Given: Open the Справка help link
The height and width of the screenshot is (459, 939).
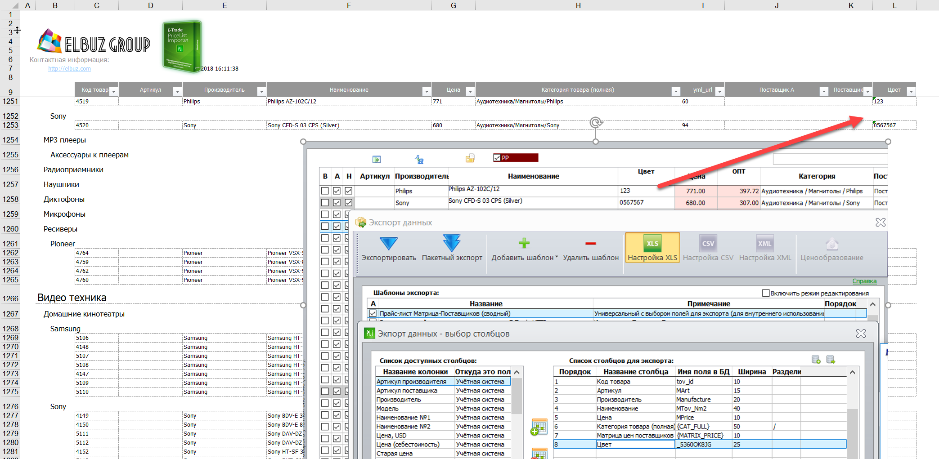Looking at the screenshot, I should coord(864,281).
